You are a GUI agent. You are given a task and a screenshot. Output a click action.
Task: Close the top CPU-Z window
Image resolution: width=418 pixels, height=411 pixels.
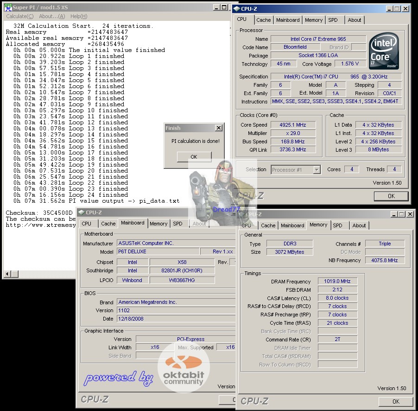(405, 9)
